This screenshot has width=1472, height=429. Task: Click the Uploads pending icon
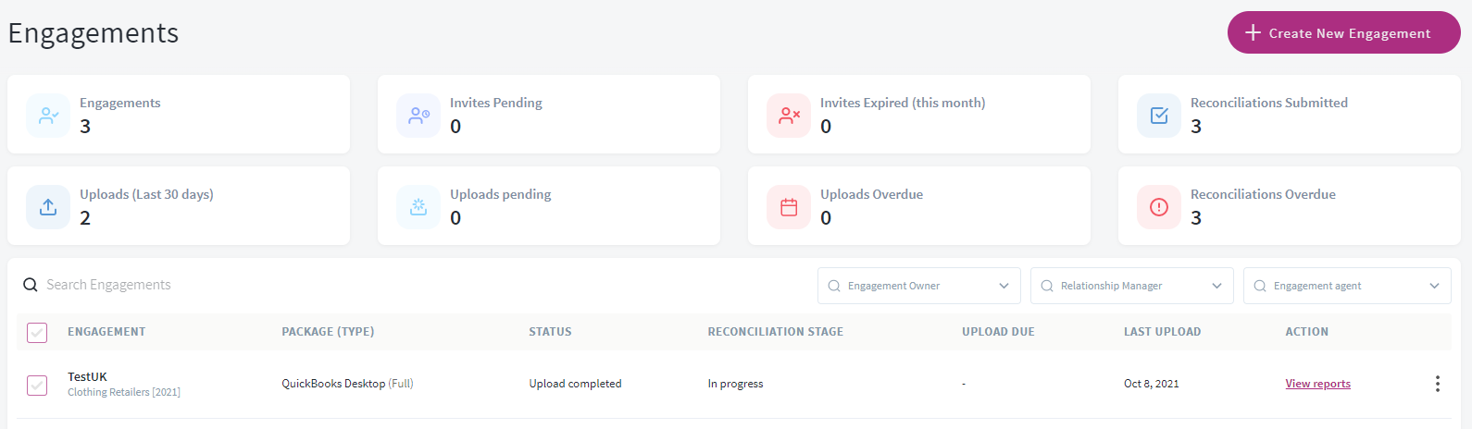[x=418, y=207]
